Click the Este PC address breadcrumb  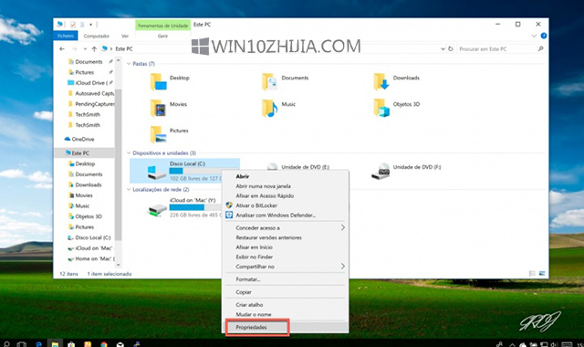click(124, 48)
